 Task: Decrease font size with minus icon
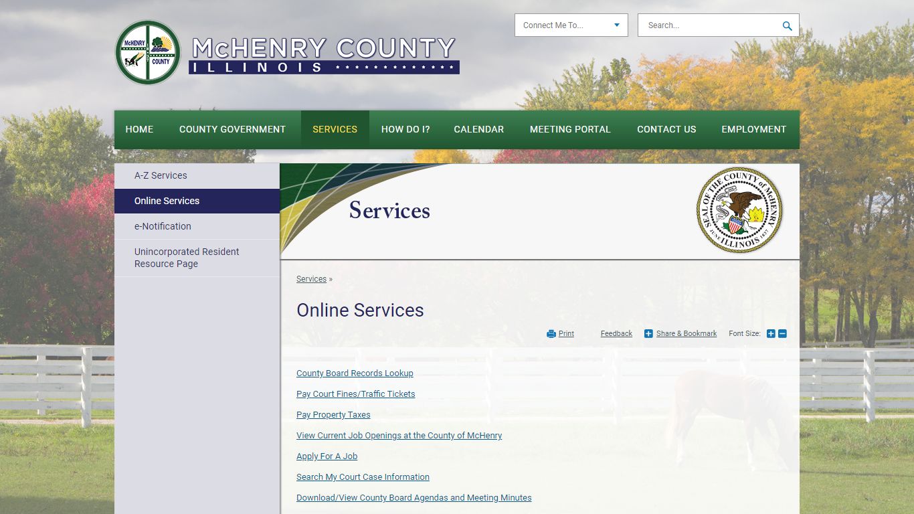782,333
